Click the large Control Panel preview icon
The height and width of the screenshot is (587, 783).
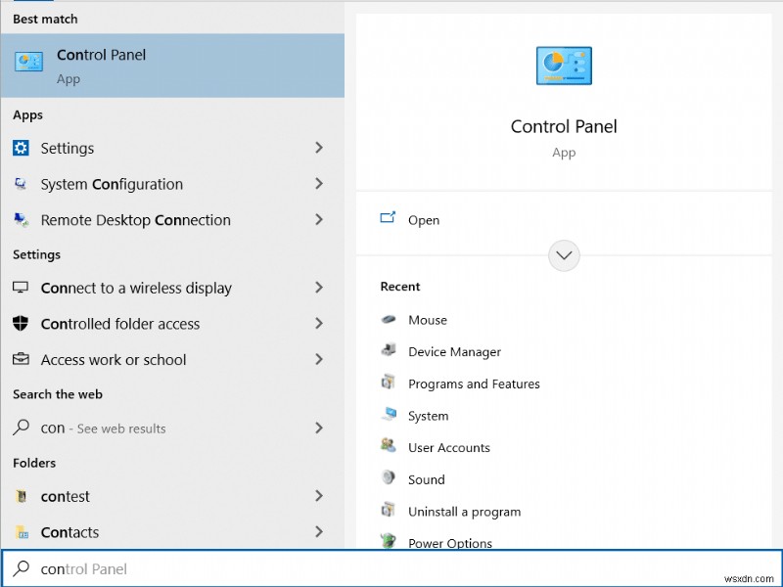(x=564, y=66)
